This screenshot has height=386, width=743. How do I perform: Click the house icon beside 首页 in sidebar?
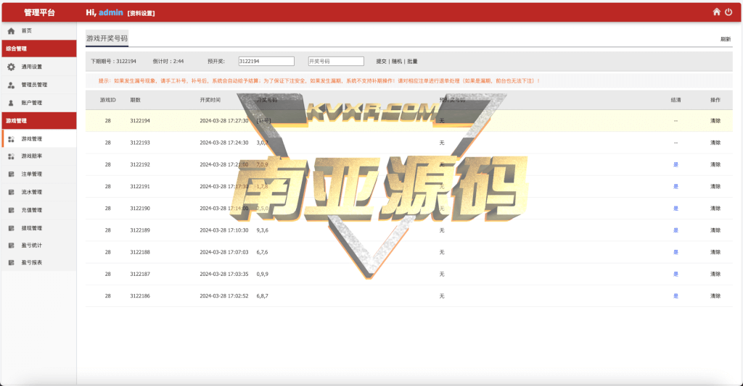pyautogui.click(x=12, y=30)
